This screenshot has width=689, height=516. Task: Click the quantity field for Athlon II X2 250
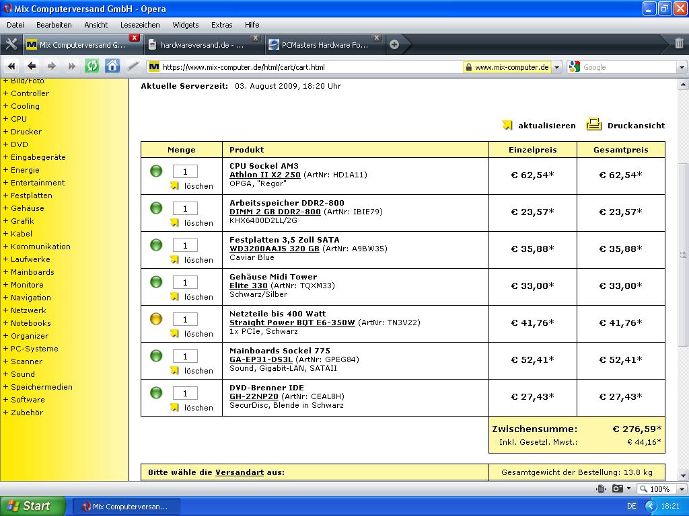(x=185, y=171)
